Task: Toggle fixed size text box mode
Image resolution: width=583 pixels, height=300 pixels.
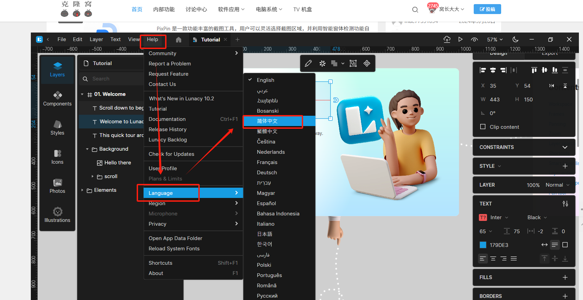Action: (565, 245)
